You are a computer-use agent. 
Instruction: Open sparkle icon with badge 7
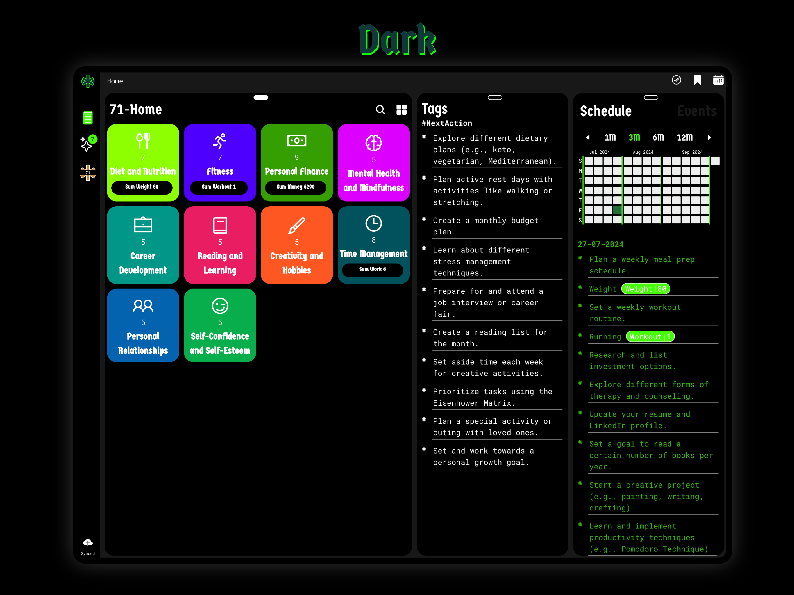(87, 144)
